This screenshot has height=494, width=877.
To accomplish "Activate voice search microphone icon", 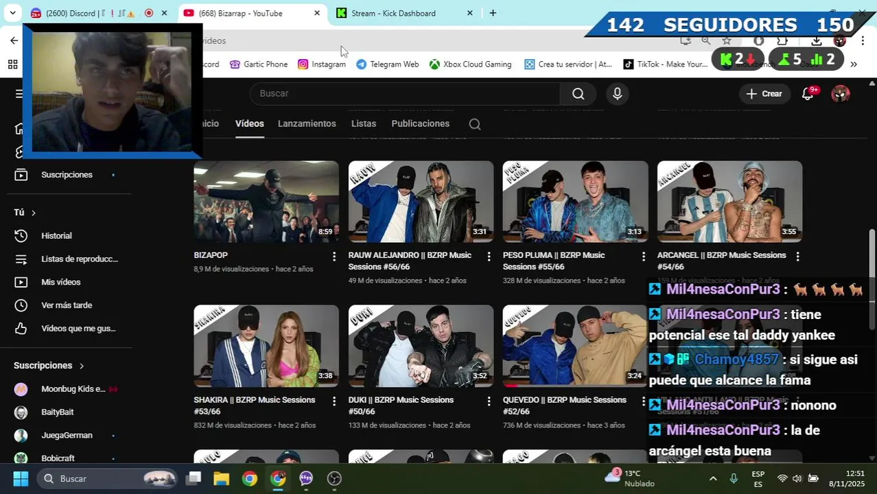I will pos(617,94).
